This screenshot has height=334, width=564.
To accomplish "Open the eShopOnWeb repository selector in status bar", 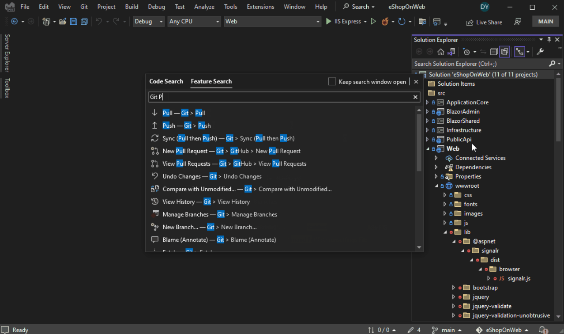I will 502,330.
